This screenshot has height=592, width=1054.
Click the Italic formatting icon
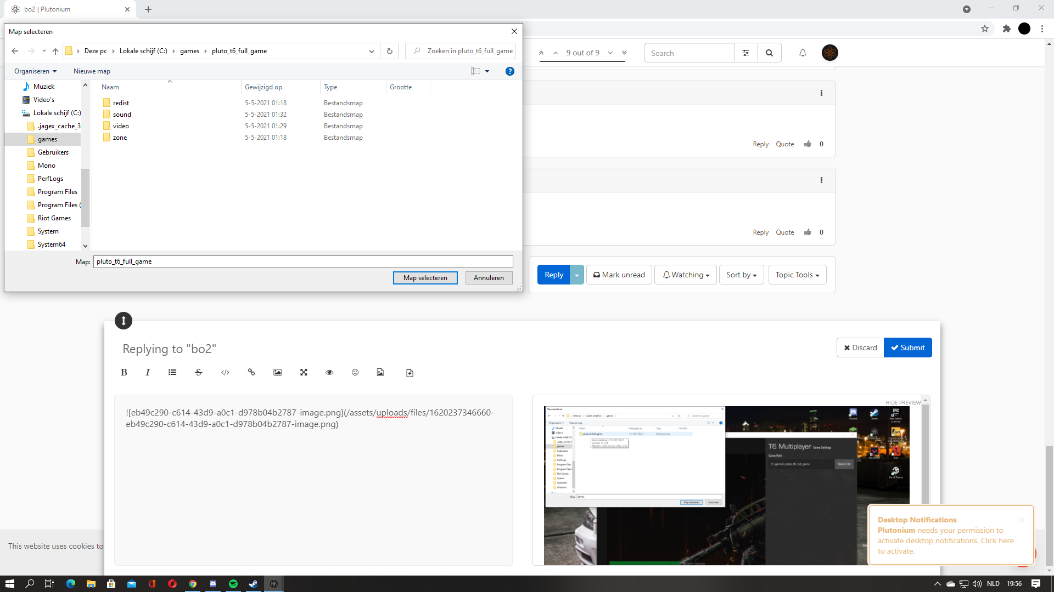tap(148, 372)
